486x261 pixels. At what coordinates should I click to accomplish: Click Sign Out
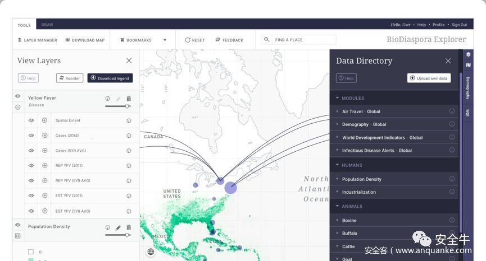pyautogui.click(x=460, y=25)
